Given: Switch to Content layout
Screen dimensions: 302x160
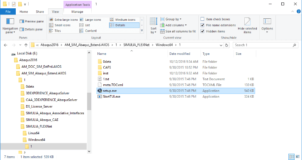Looking at the screenshot, I should (88, 31).
